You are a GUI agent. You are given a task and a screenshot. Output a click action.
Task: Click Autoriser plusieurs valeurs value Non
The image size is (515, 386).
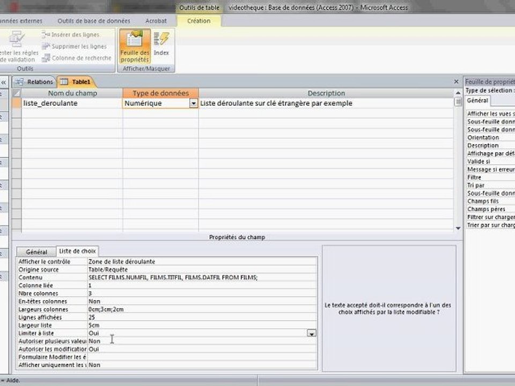(202, 341)
